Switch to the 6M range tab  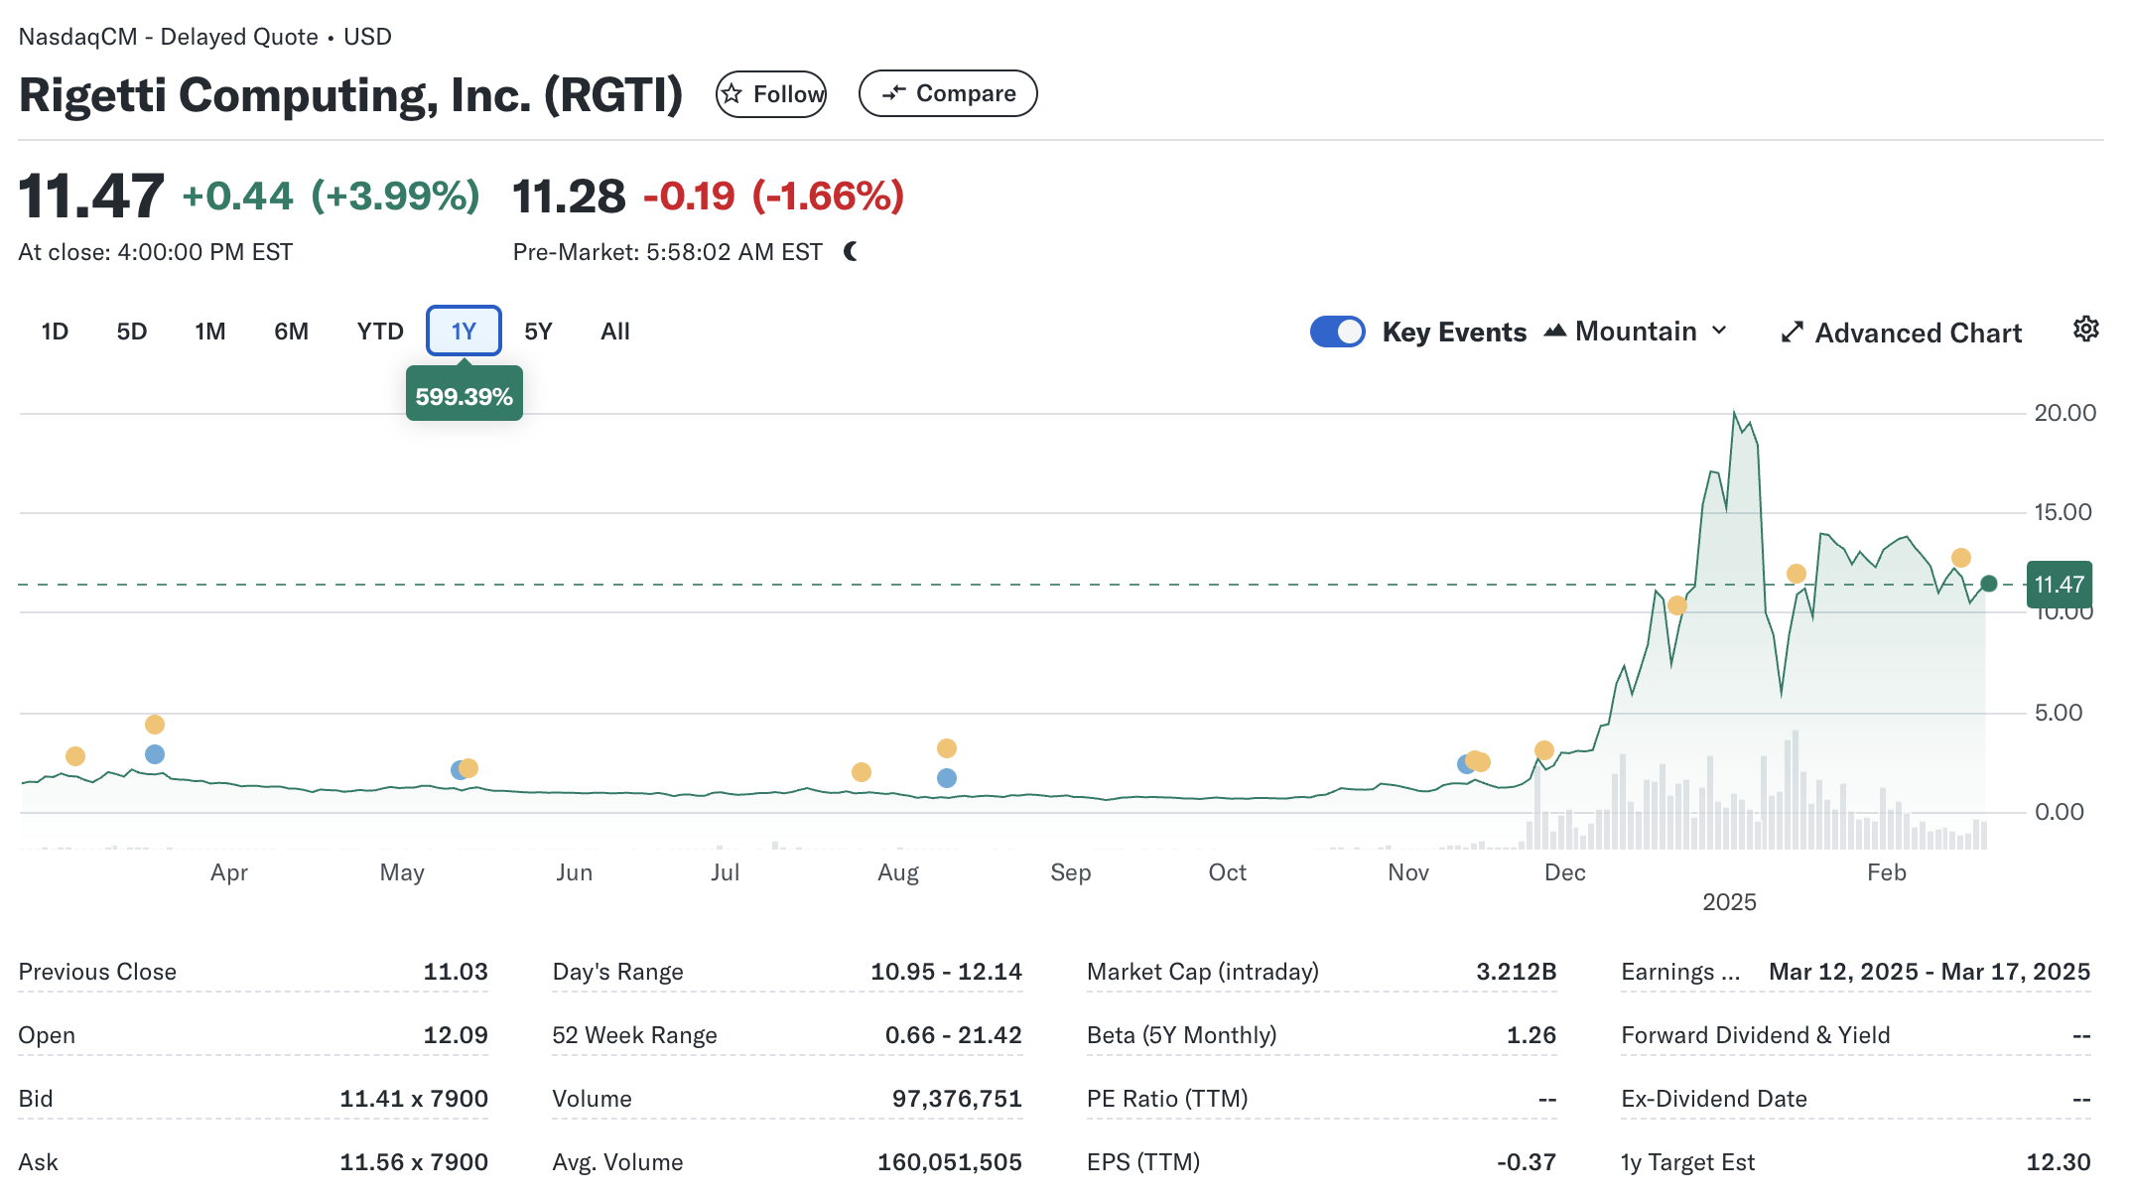(x=291, y=332)
